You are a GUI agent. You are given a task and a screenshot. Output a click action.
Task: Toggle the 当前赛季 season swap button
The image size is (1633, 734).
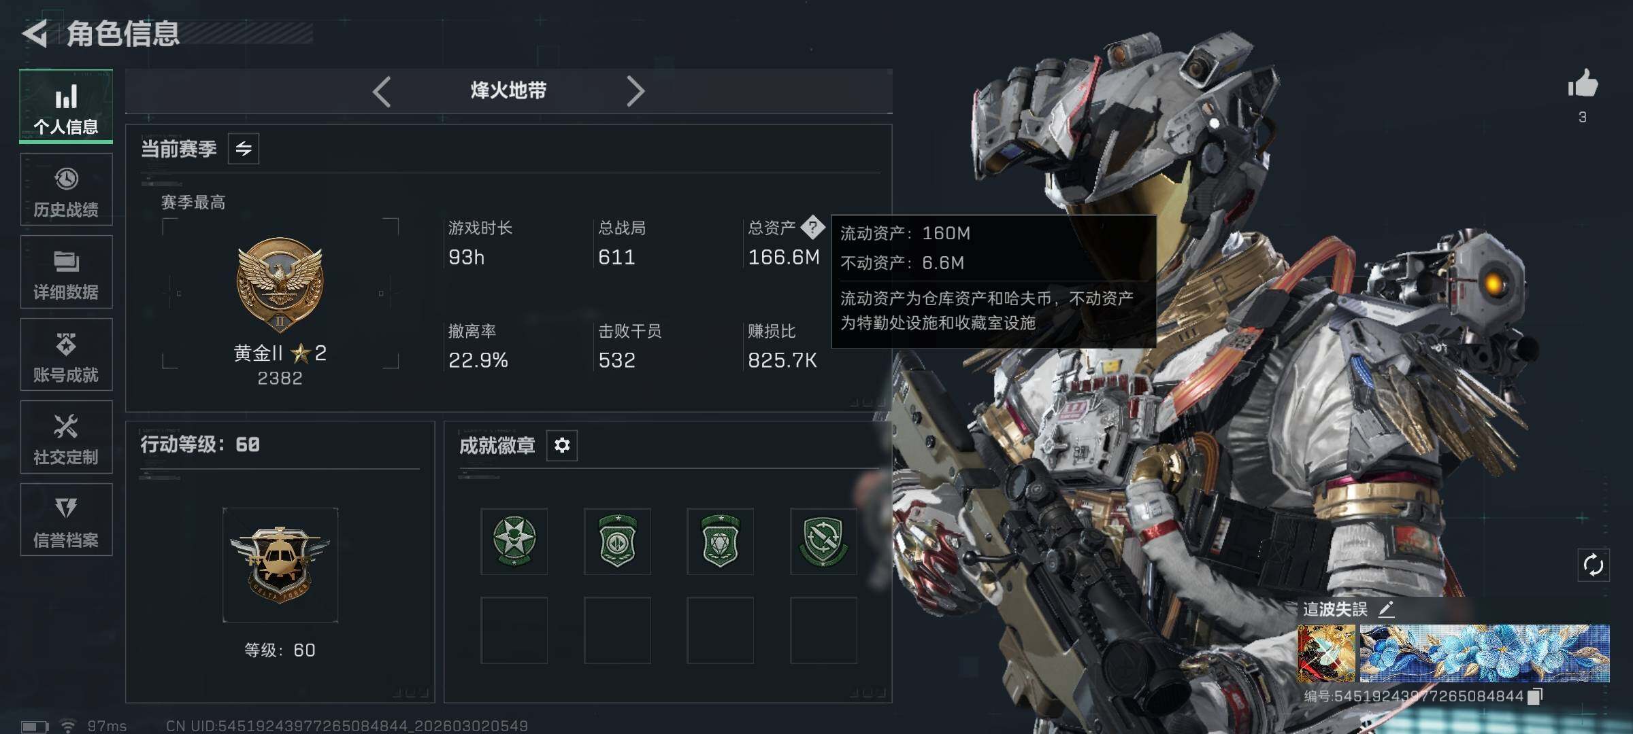(x=244, y=148)
